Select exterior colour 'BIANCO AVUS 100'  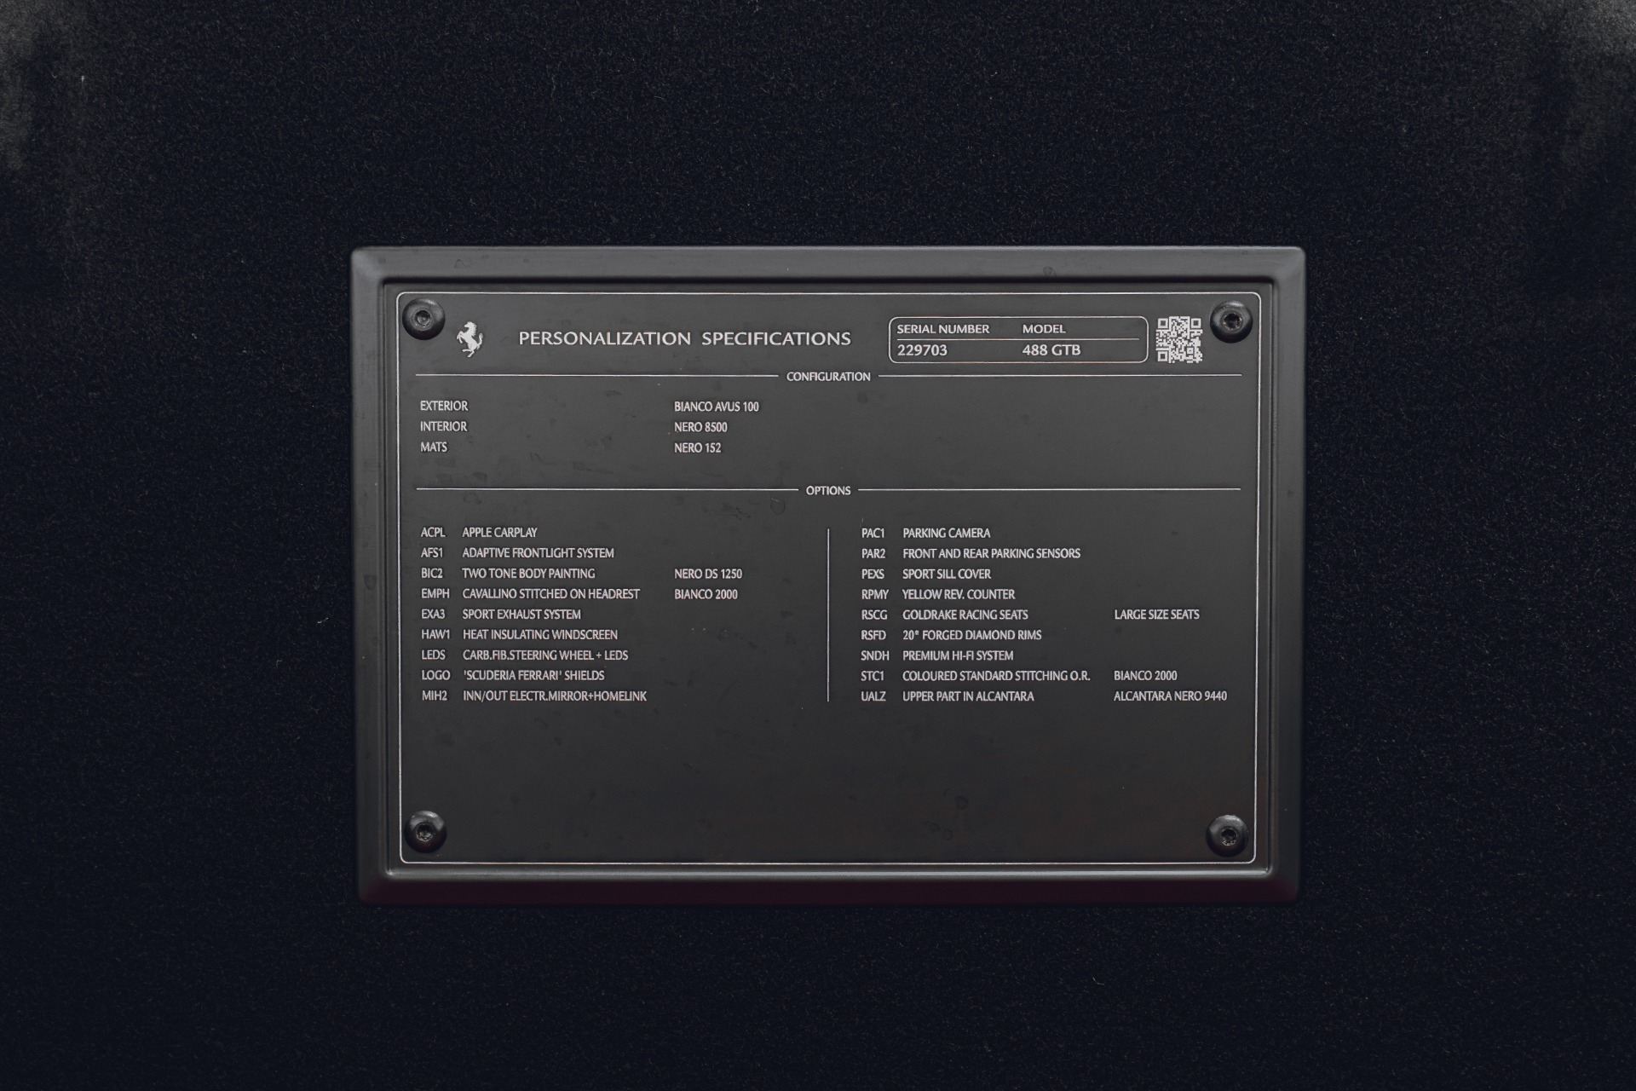(717, 407)
